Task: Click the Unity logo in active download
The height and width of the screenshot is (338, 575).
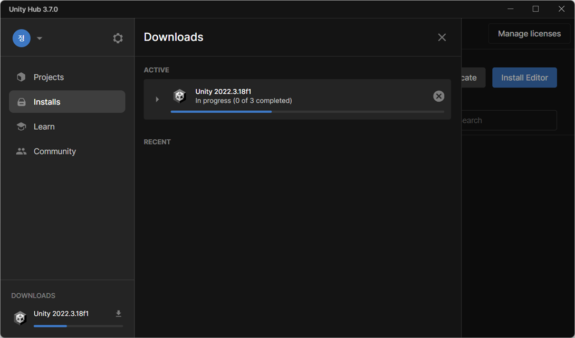Action: [x=180, y=96]
